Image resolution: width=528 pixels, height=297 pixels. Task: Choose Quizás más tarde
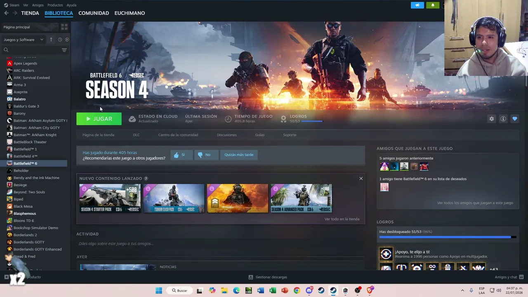[239, 155]
